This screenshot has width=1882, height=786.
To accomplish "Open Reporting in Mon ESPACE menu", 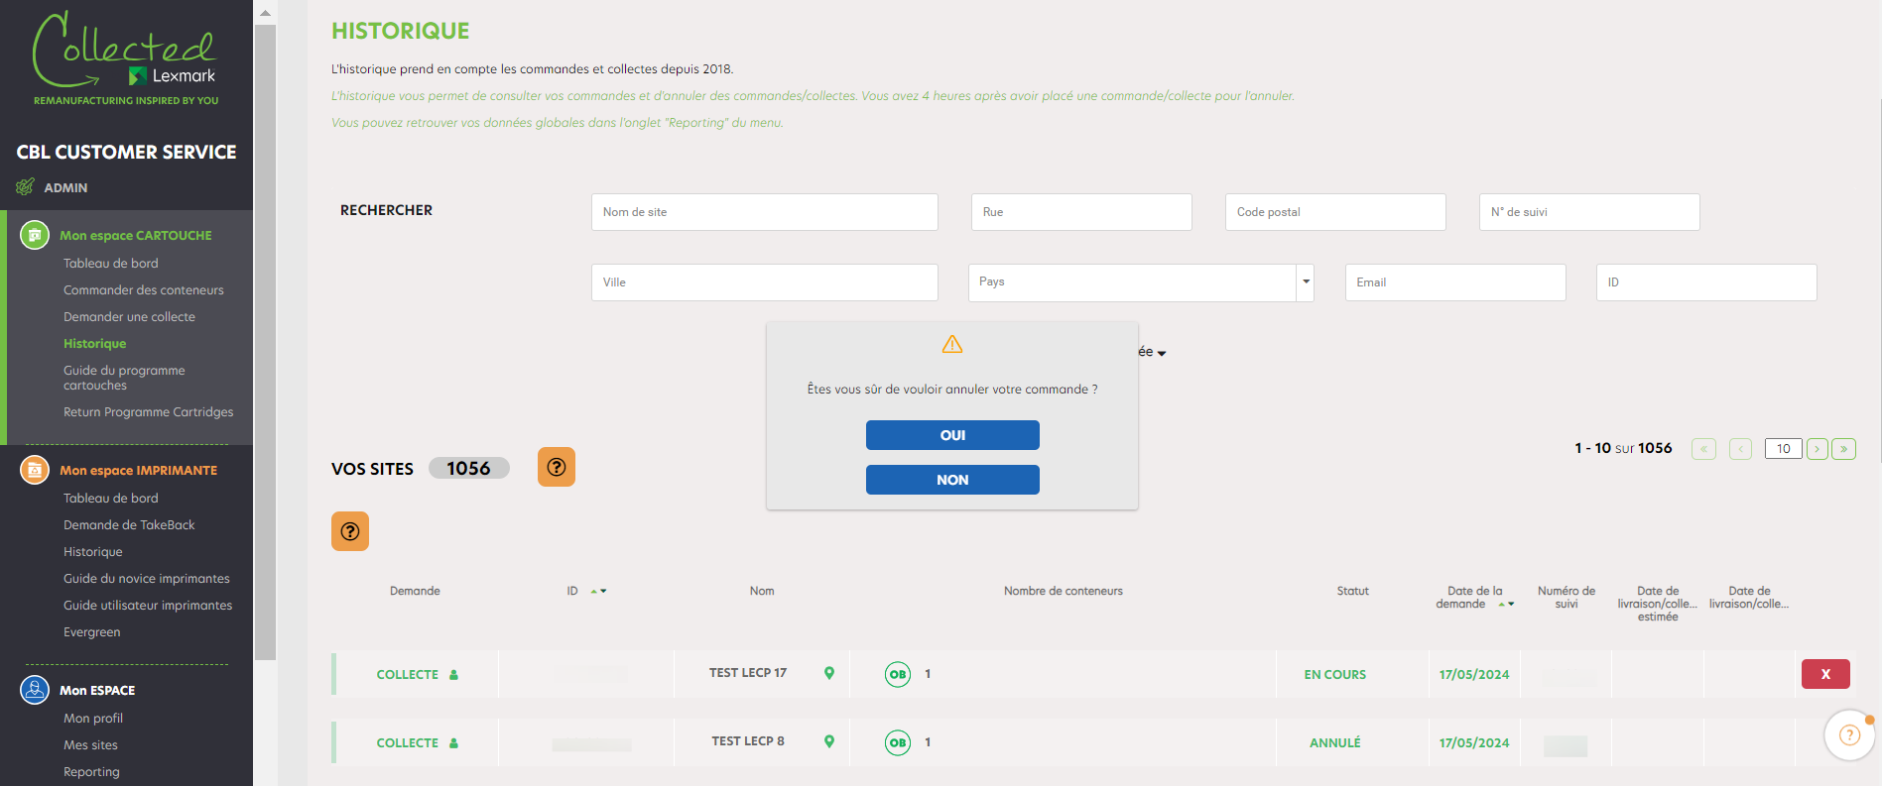I will [x=91, y=772].
